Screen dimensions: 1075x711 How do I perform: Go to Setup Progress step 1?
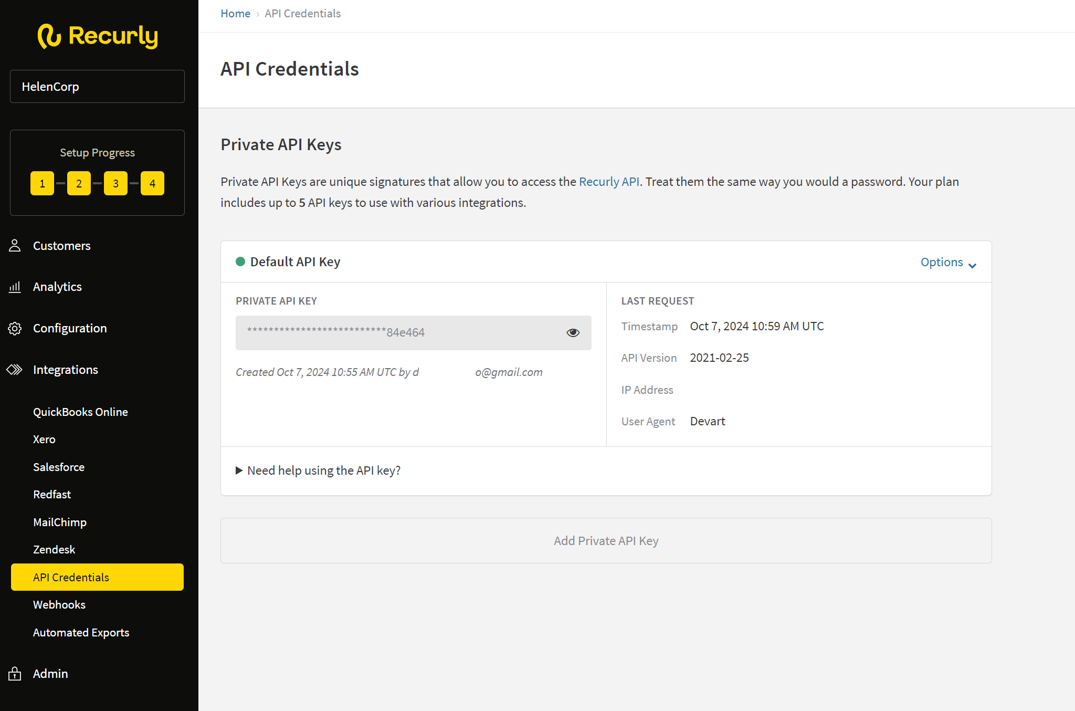tap(42, 183)
